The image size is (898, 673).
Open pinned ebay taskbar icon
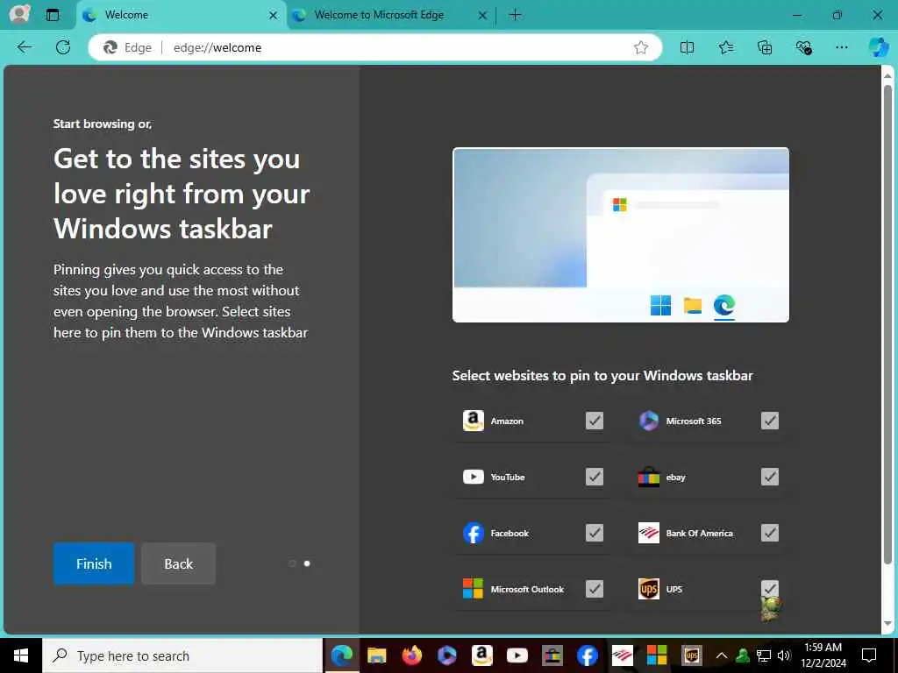tap(552, 655)
